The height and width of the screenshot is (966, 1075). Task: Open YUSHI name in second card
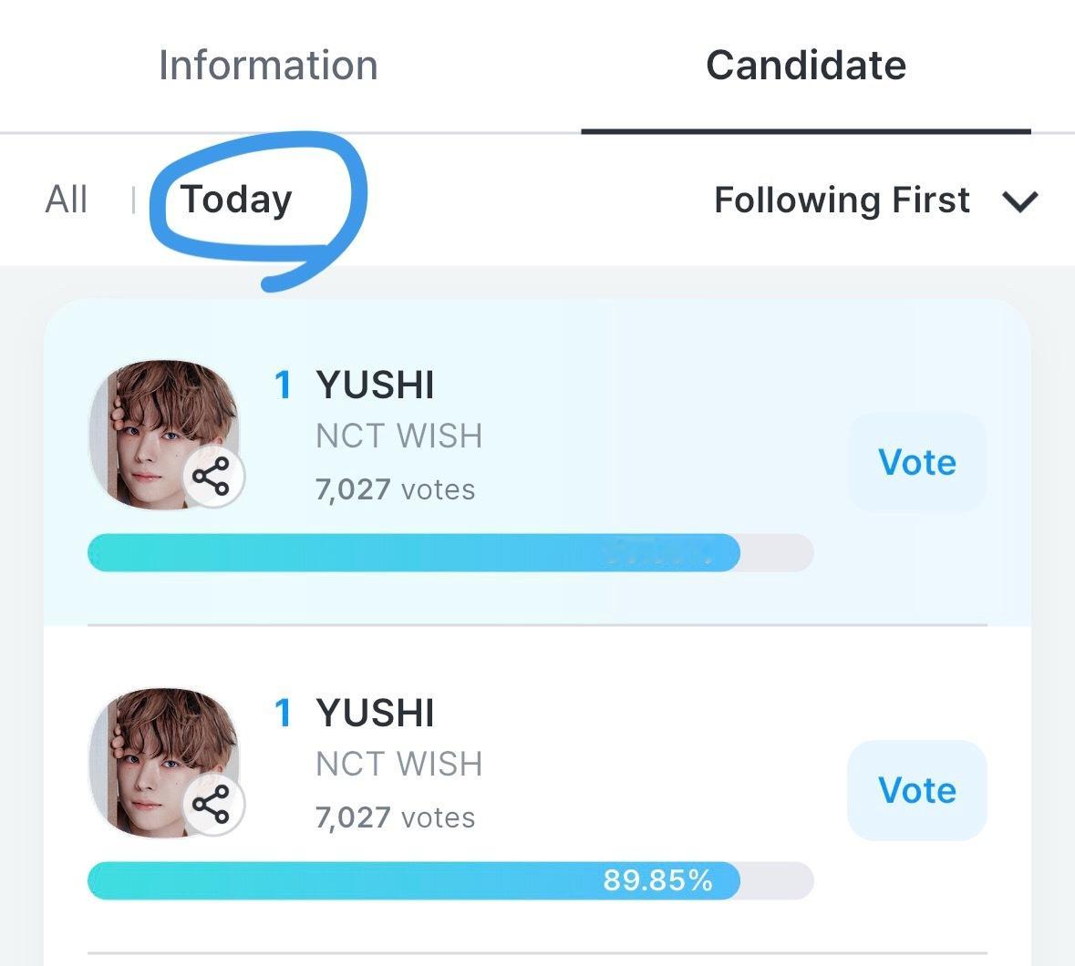pyautogui.click(x=375, y=714)
